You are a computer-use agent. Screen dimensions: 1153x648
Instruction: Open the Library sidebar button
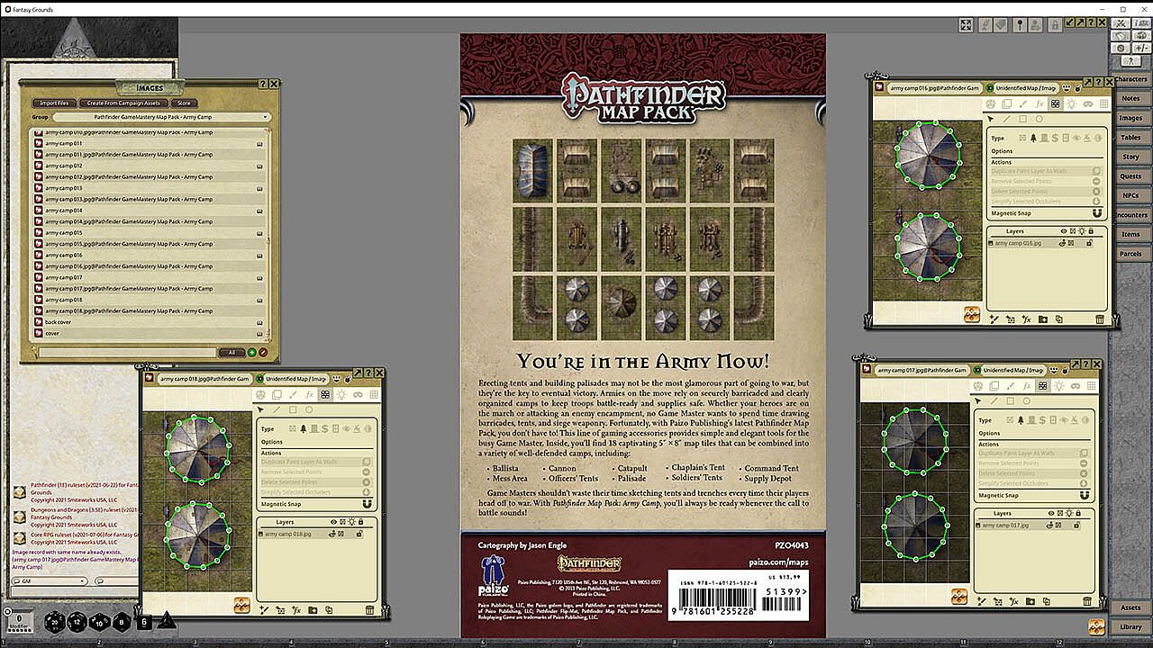click(x=1130, y=626)
